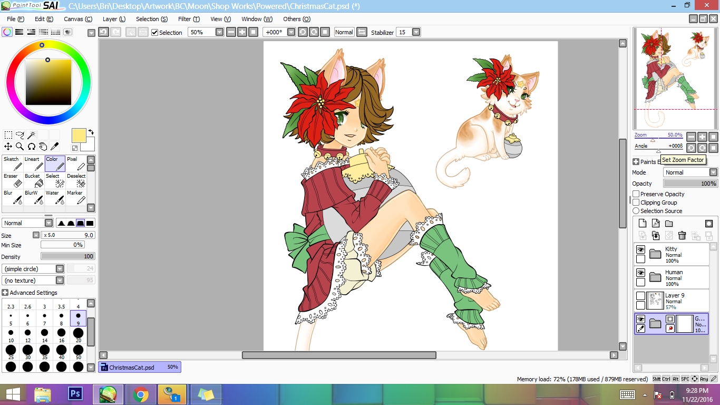This screenshot has width=720, height=405.
Task: Choose the Marker tool
Action: coord(76,198)
